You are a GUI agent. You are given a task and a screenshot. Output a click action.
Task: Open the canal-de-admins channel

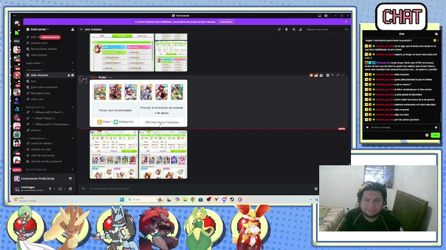pyautogui.click(x=41, y=143)
